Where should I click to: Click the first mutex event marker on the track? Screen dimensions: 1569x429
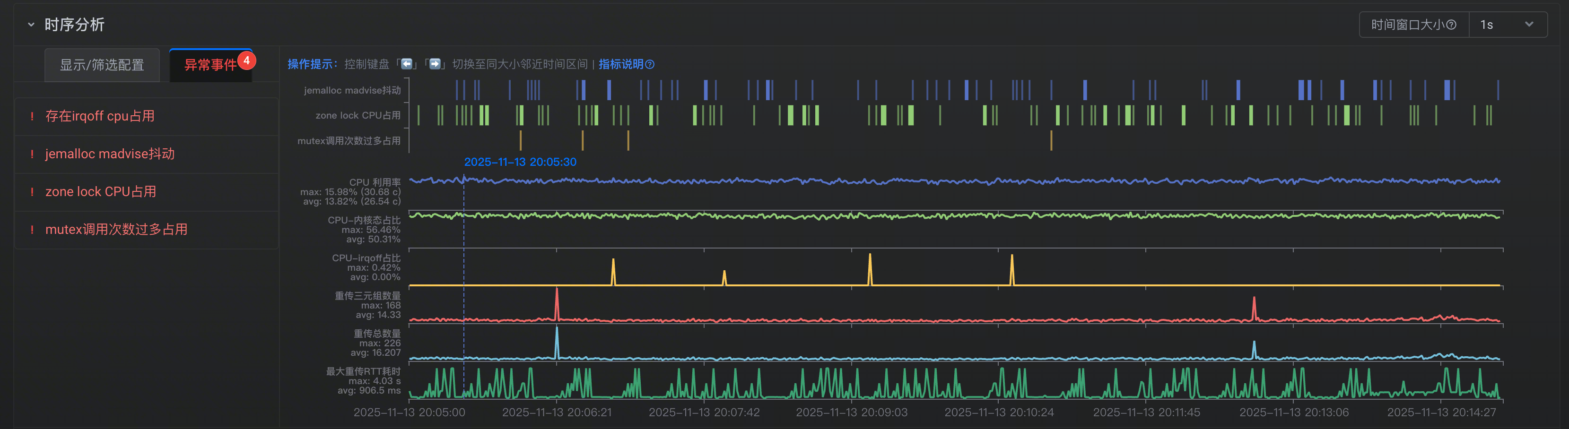click(520, 141)
